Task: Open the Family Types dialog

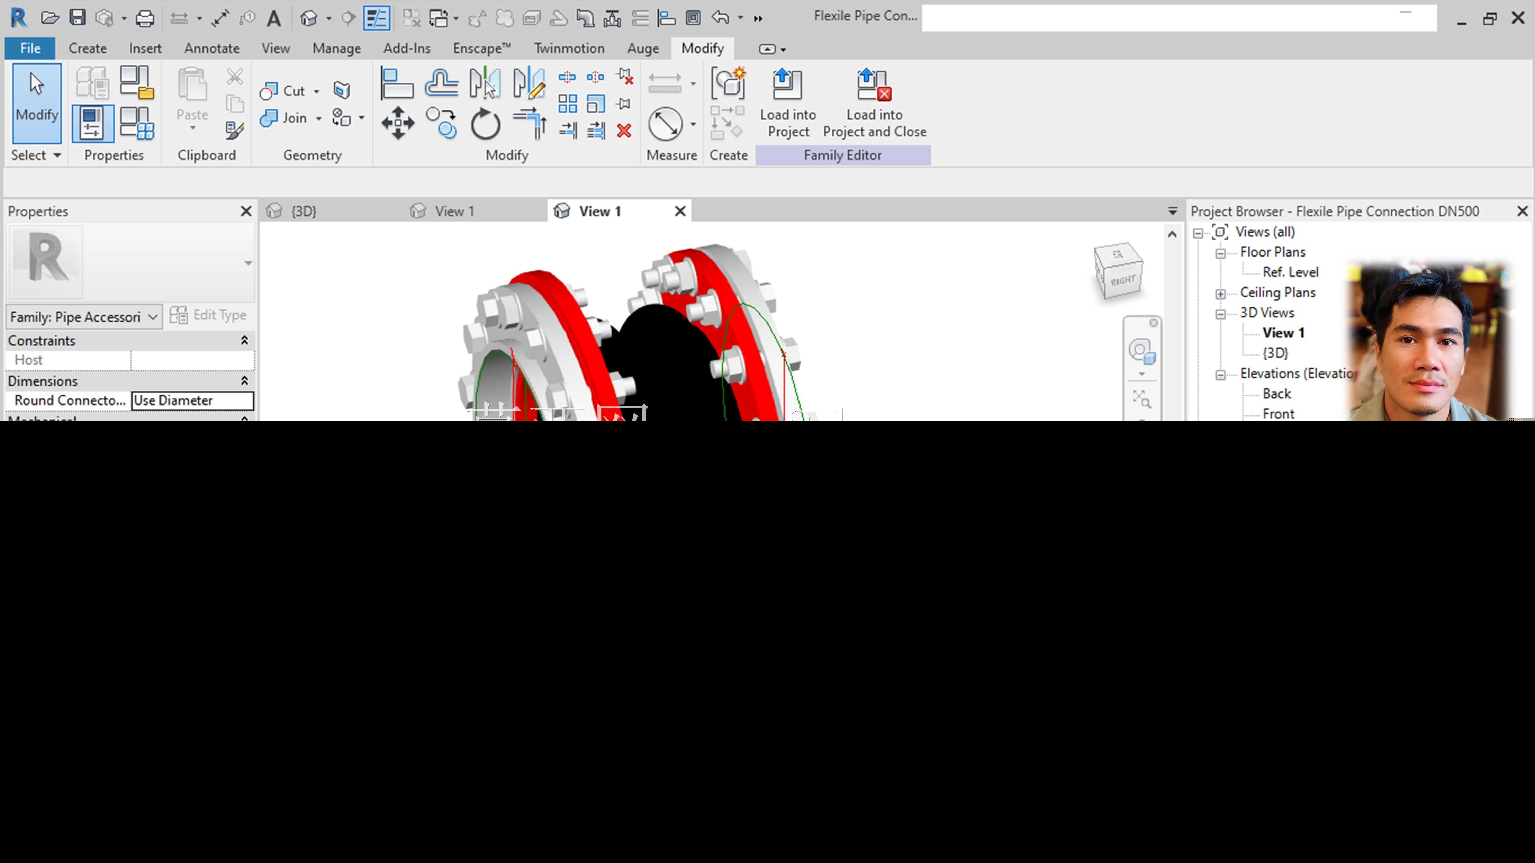Action: tap(136, 123)
